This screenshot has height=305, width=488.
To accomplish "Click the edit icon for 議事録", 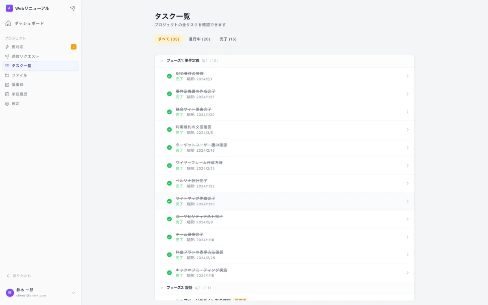I will click(x=7, y=85).
